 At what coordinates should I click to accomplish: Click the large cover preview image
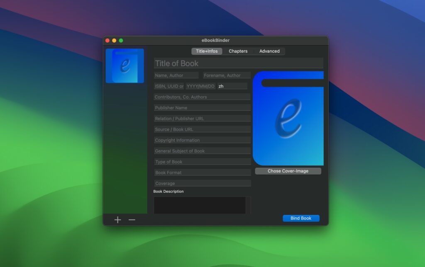click(x=288, y=119)
